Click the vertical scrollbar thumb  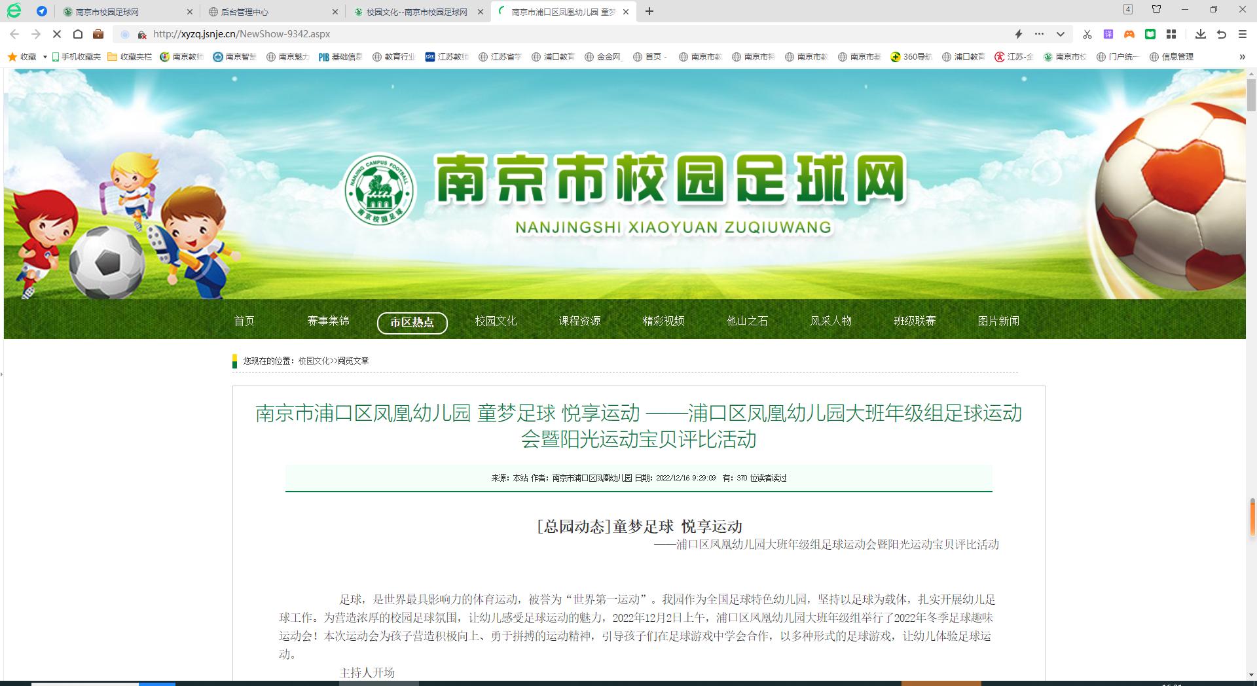pos(1251,97)
